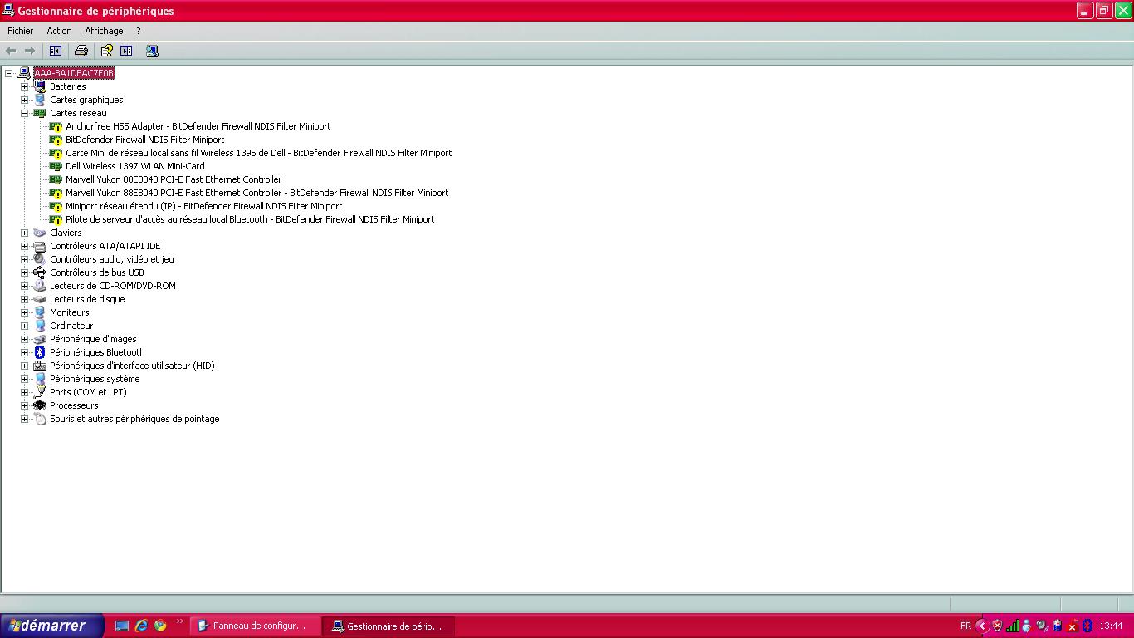Click the Claviers keyboard icon
The height and width of the screenshot is (638, 1134).
click(40, 233)
